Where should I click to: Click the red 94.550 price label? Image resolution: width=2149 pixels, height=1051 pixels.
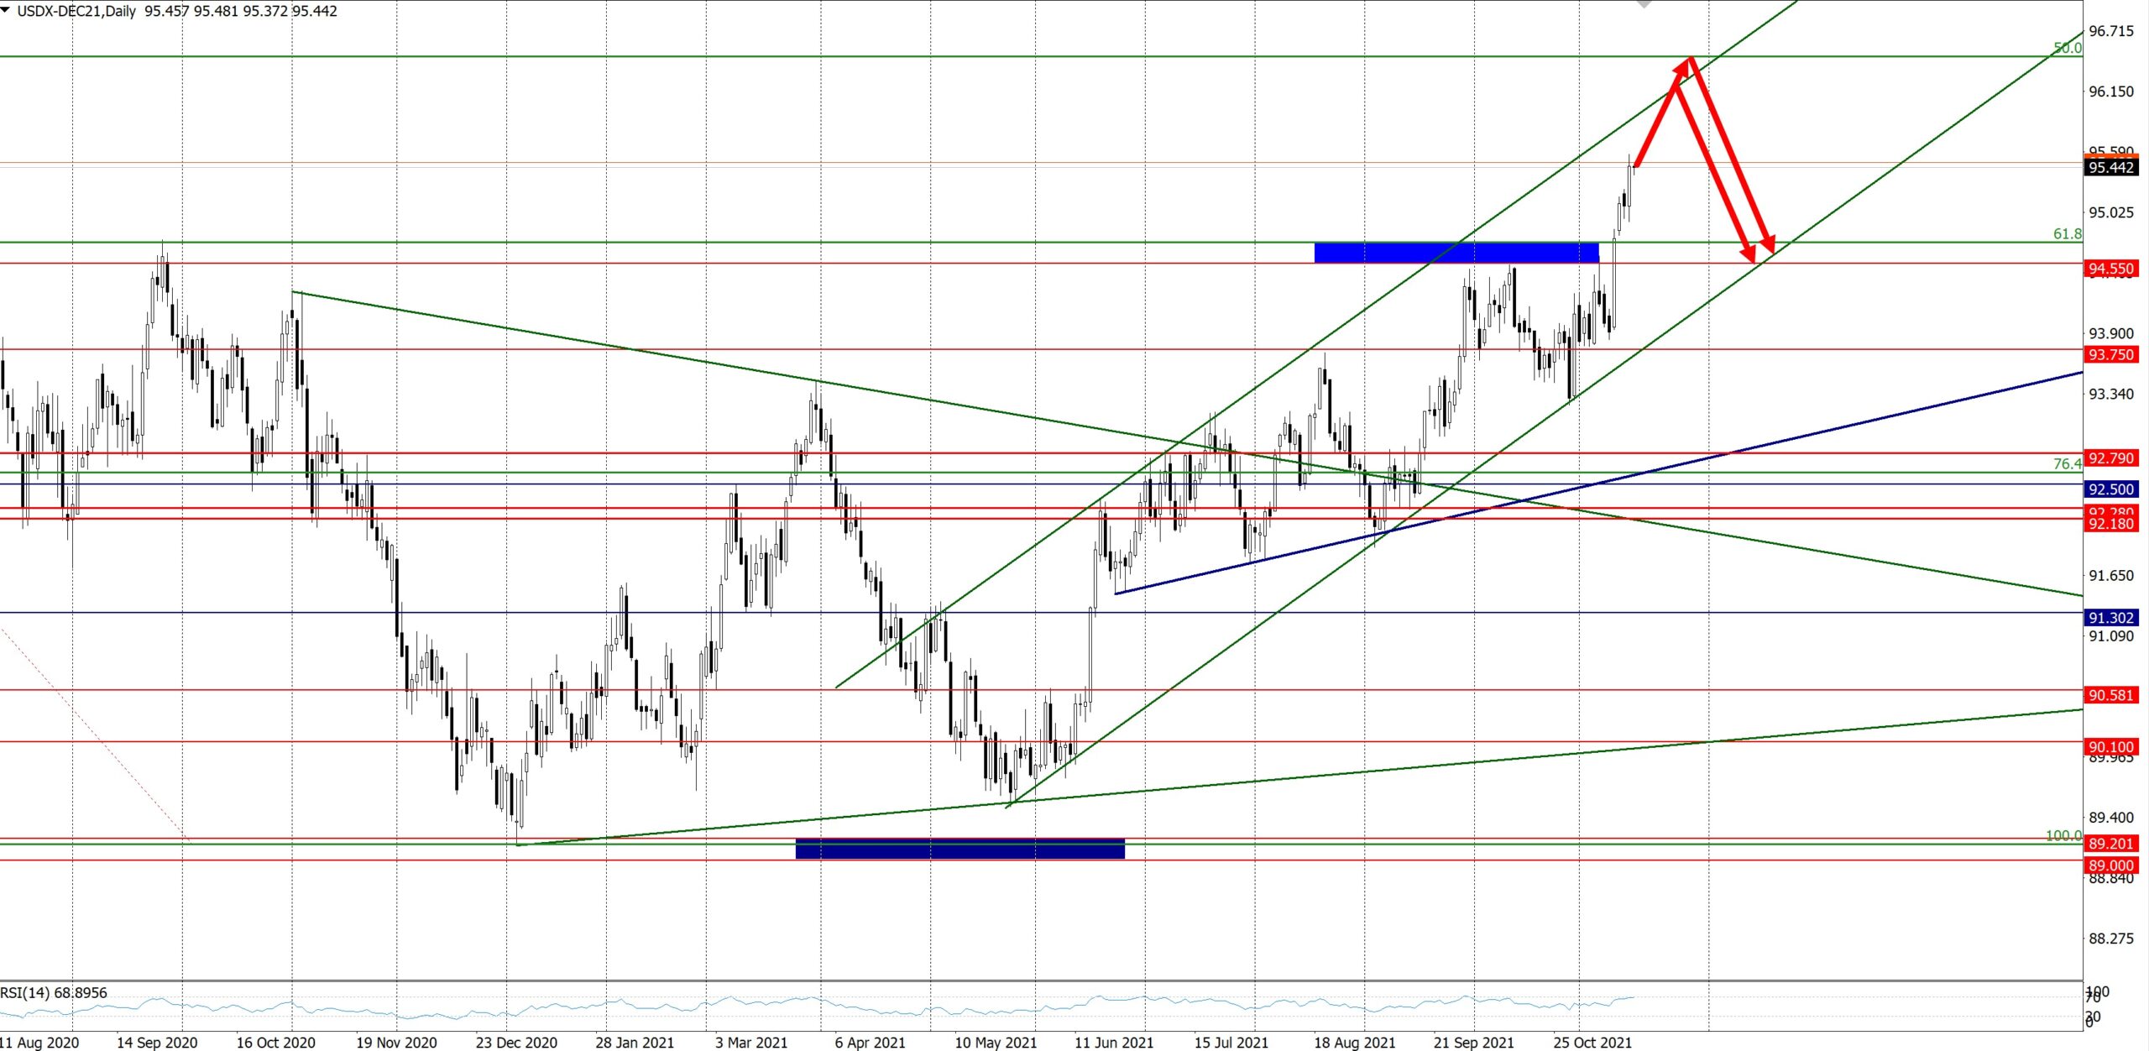(2110, 269)
